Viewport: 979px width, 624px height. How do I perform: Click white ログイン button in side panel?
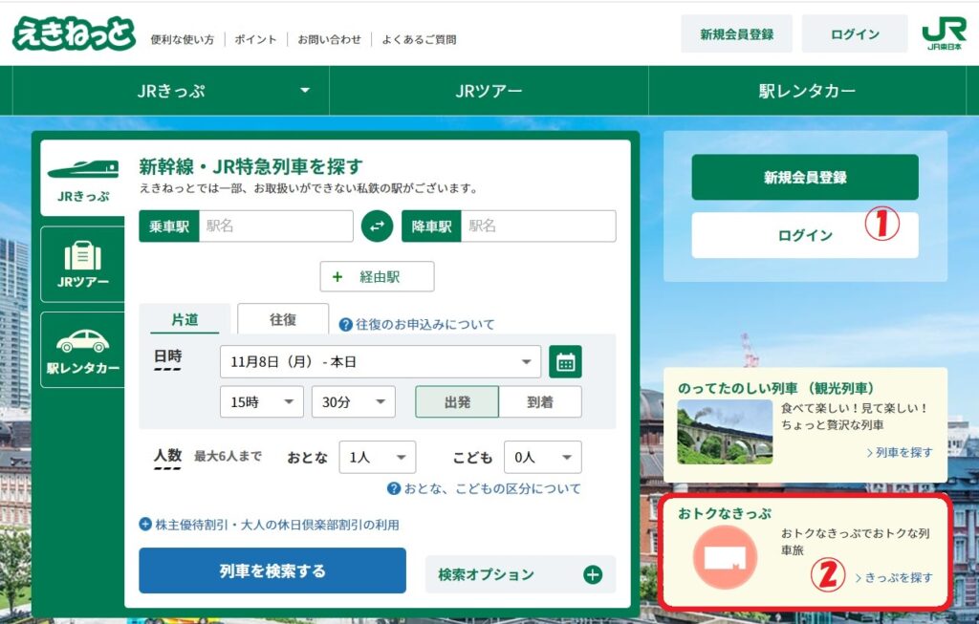point(805,235)
